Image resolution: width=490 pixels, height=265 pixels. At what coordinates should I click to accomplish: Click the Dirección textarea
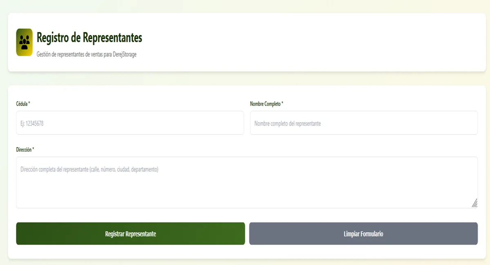(247, 182)
